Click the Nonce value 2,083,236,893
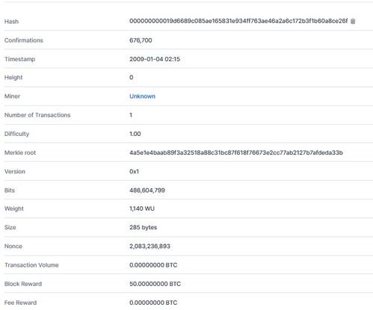The image size is (373, 310). pyautogui.click(x=149, y=247)
